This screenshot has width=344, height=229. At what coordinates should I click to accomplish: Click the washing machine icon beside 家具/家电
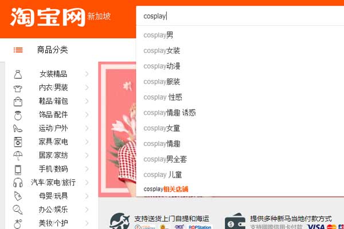(x=18, y=142)
